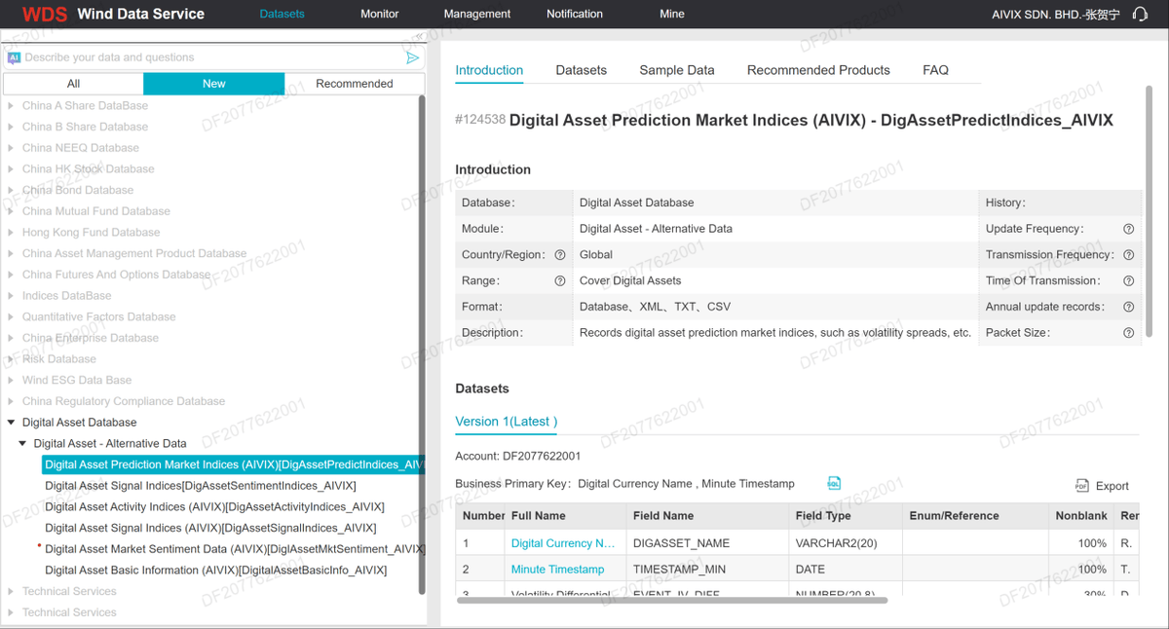This screenshot has height=629, width=1169.
Task: Click help icon next to Packet Size
Action: pos(1128,333)
